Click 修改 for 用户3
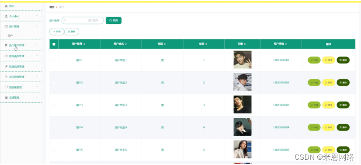361x165 pixels. tap(329, 105)
